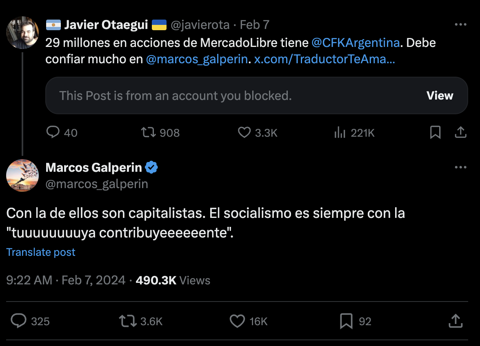This screenshot has width=480, height=346.
Task: Bookmark Javier Otaegui's tweet
Action: 435,133
